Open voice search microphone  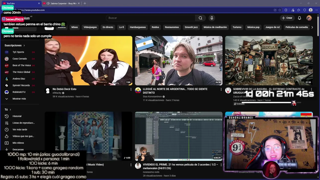click(212, 18)
